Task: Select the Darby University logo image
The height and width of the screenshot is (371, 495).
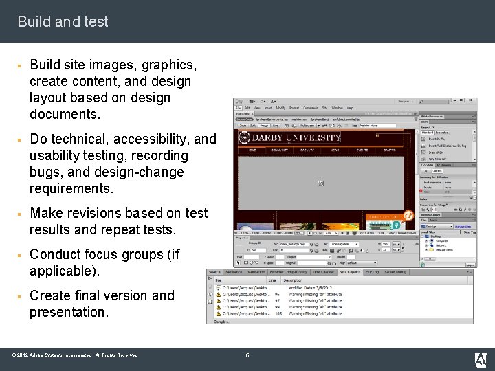Action: [x=289, y=137]
